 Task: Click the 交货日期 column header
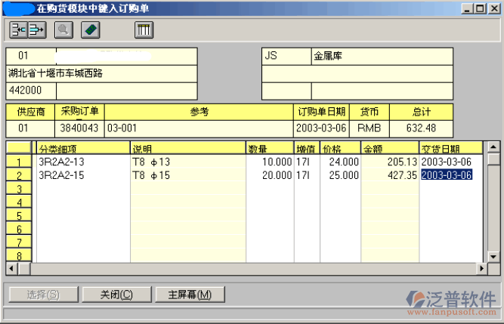[x=450, y=148]
